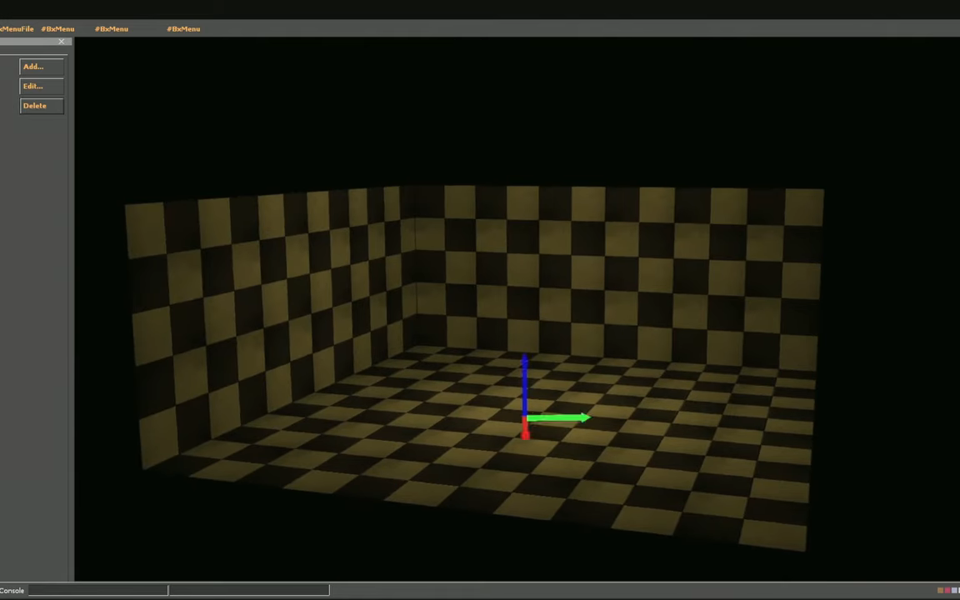Image resolution: width=960 pixels, height=600 pixels.
Task: Close the left side panel with X
Action: click(62, 42)
